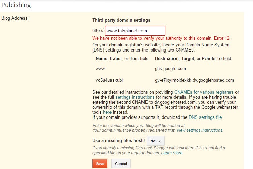Select the 'www' host field value
253x169 pixels.
coord(100,69)
